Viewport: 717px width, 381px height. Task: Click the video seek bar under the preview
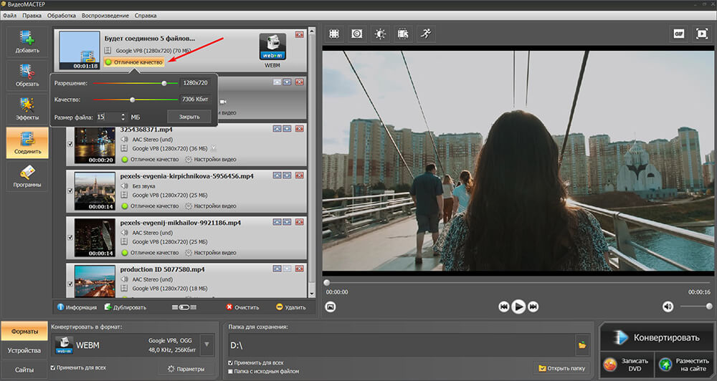(518, 283)
